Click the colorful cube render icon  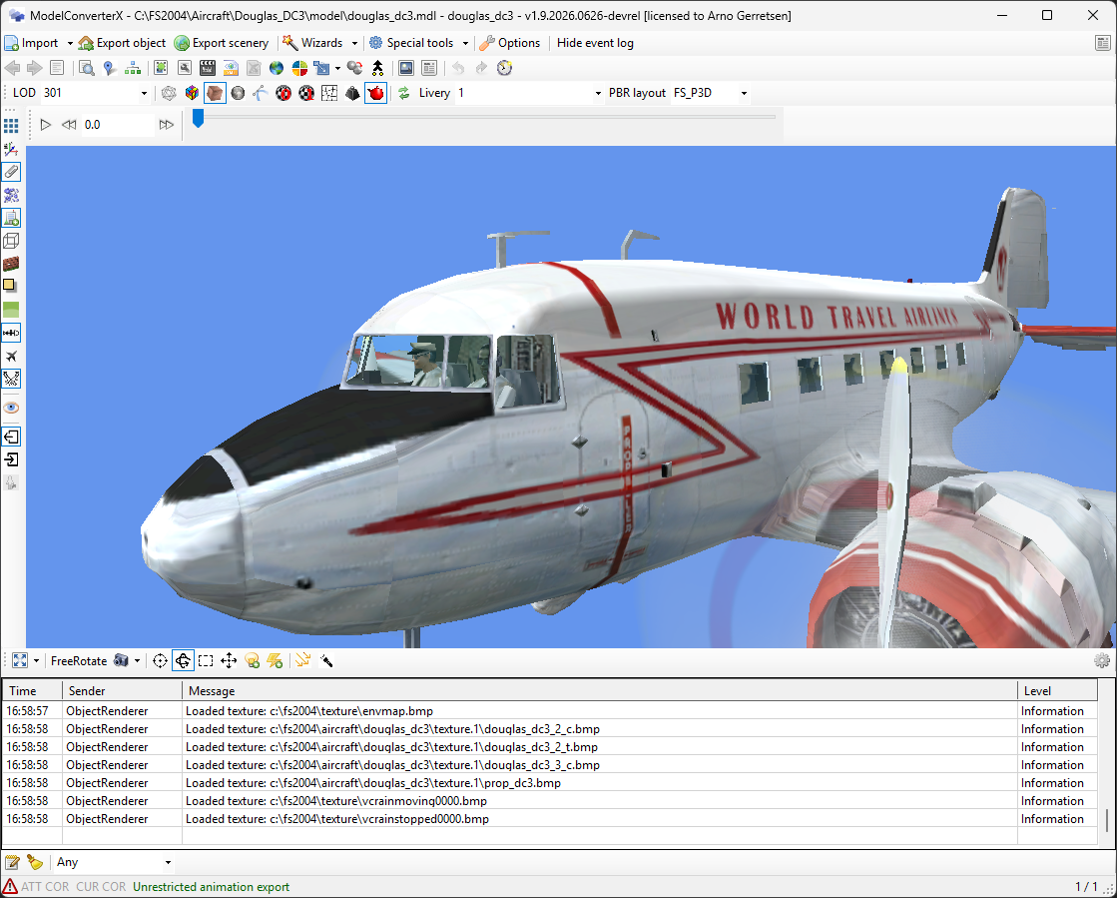[x=192, y=93]
